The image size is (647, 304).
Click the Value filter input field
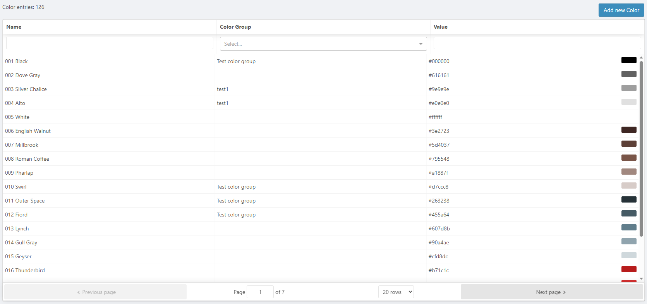coord(537,43)
